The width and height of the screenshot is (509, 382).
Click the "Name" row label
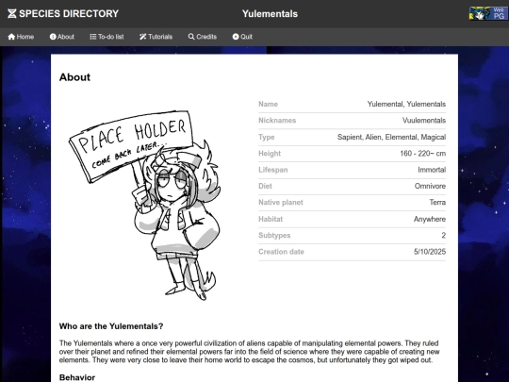268,104
